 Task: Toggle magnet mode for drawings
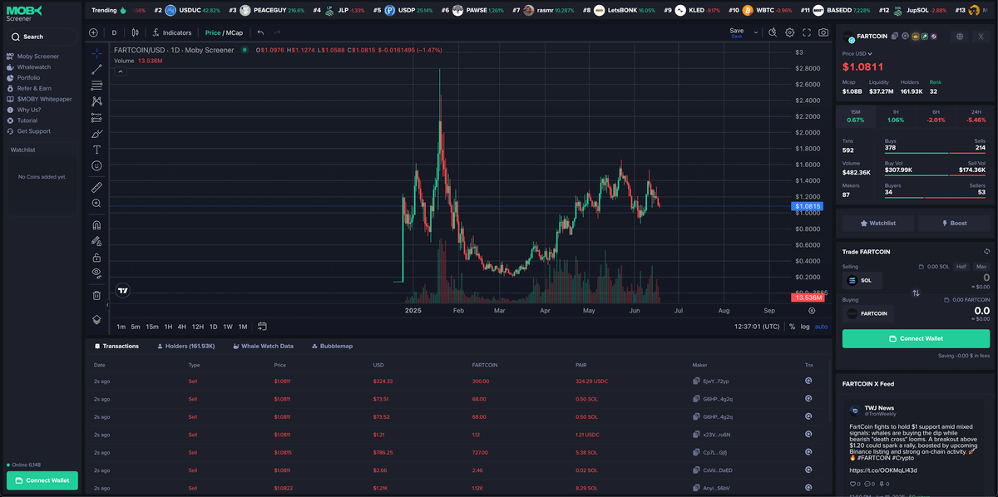(96, 225)
